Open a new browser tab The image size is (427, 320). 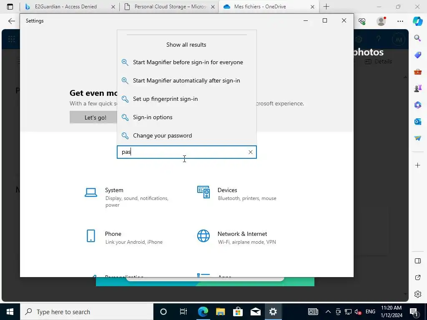(x=326, y=7)
